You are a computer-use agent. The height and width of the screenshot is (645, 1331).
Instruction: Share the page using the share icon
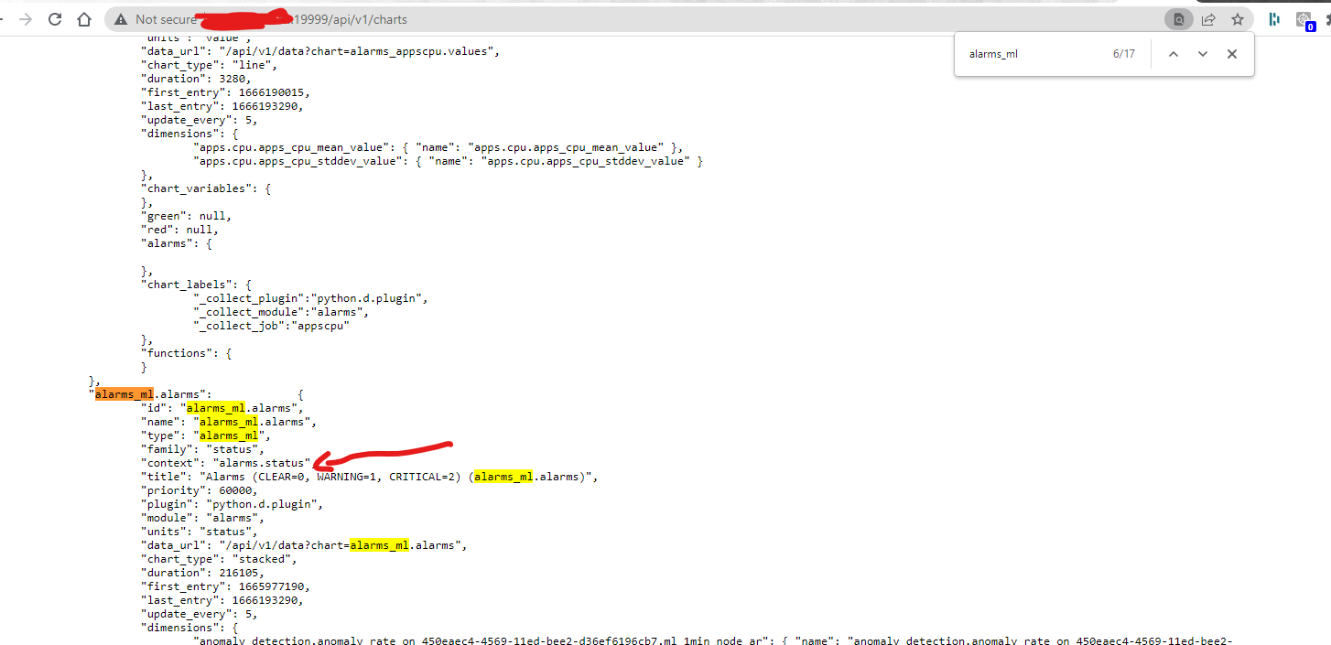tap(1208, 18)
